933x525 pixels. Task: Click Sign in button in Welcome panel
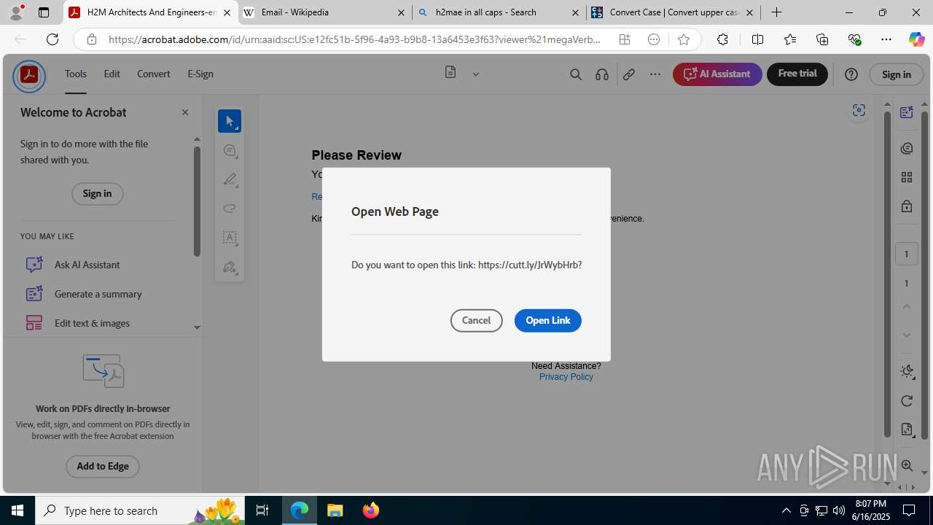pos(97,193)
